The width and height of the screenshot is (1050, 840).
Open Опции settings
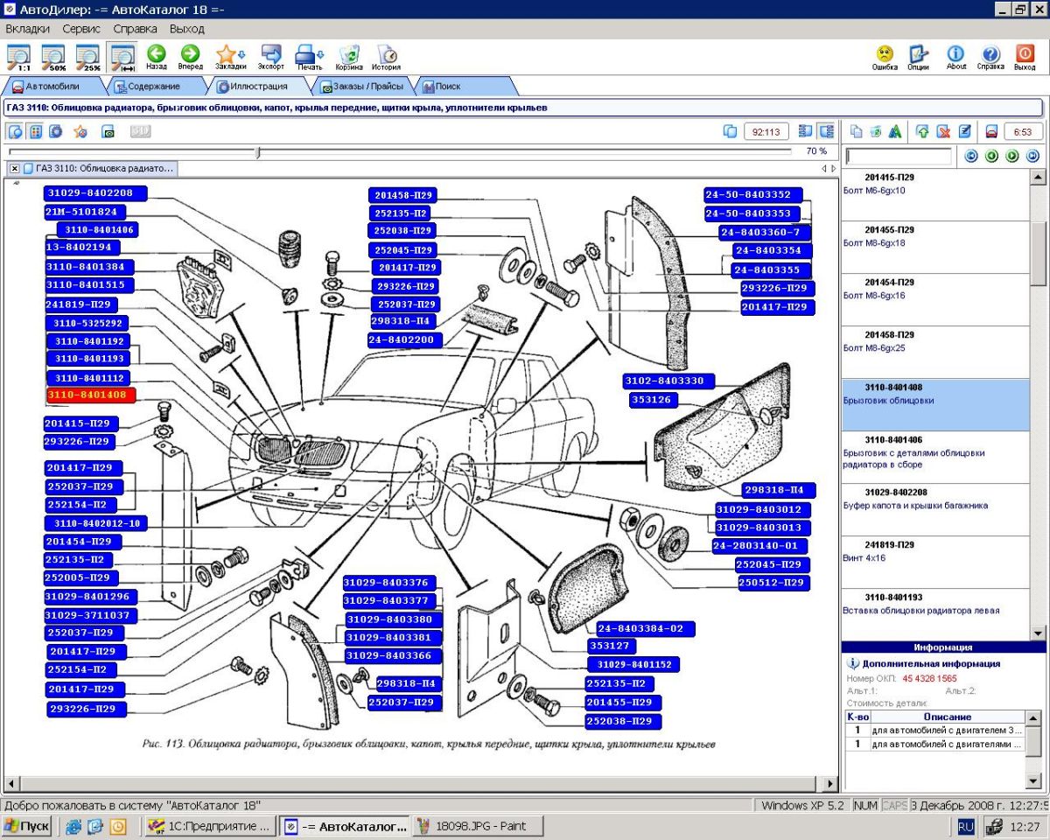coord(918,57)
